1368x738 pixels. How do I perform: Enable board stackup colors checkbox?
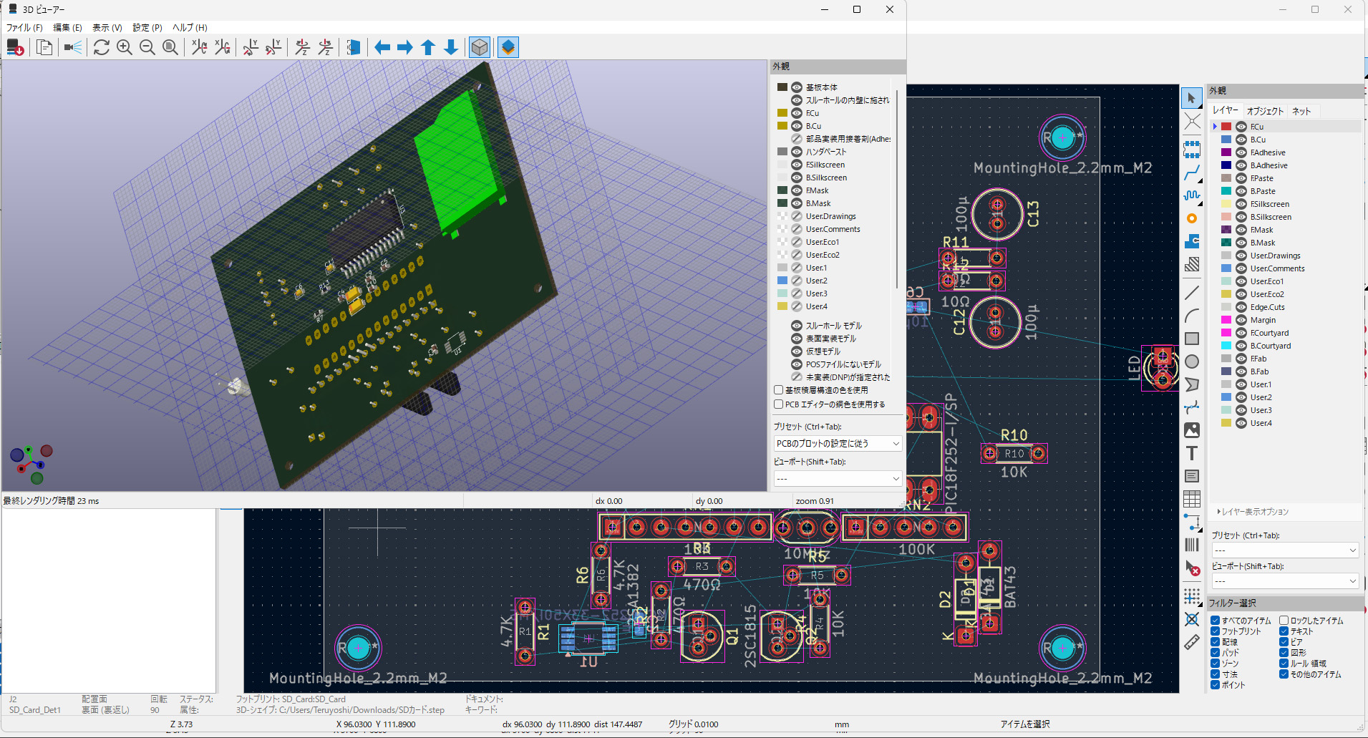click(779, 390)
